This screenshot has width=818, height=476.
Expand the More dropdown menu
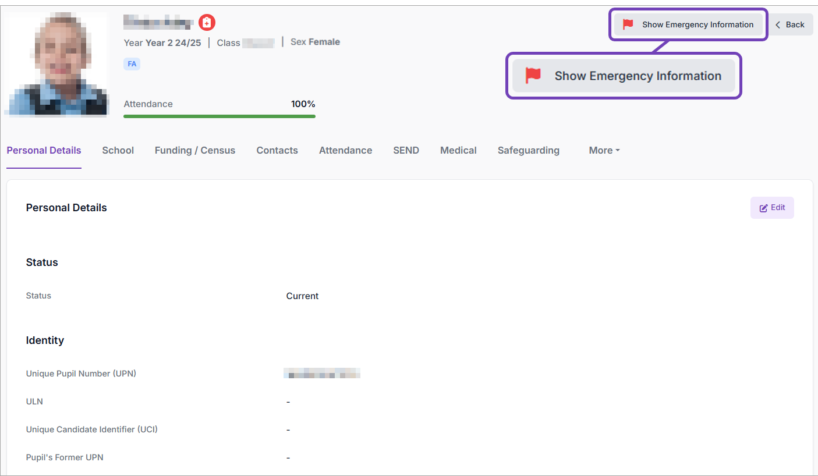pyautogui.click(x=604, y=150)
